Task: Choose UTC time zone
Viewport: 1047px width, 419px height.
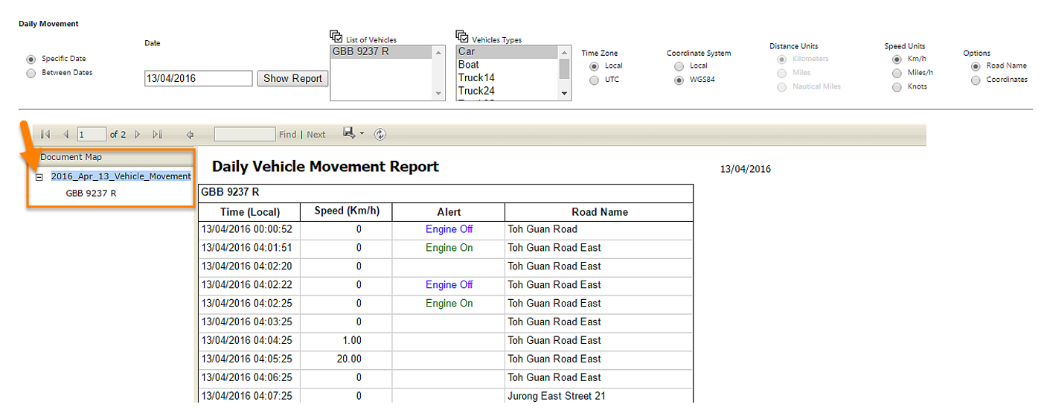Action: 594,80
